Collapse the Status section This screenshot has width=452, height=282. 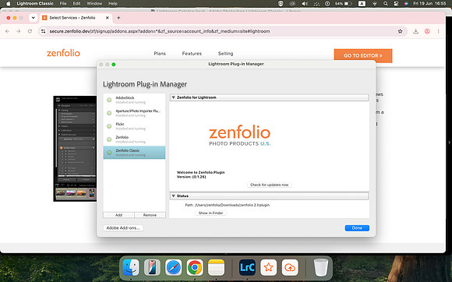174,196
